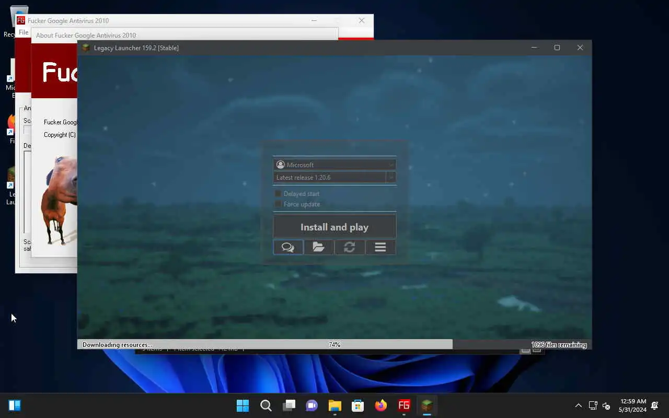
Task: Open the clock showing 12:59 AM
Action: pyautogui.click(x=633, y=405)
